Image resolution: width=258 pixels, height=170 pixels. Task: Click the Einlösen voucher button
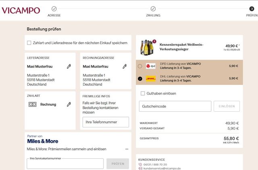pyautogui.click(x=227, y=106)
